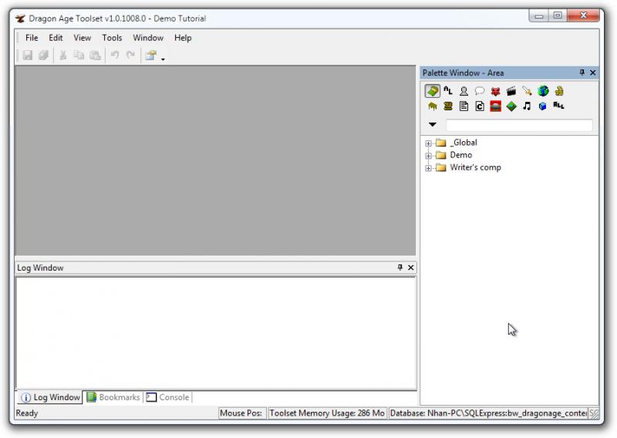Open the Map palette (globe icon)

[543, 91]
